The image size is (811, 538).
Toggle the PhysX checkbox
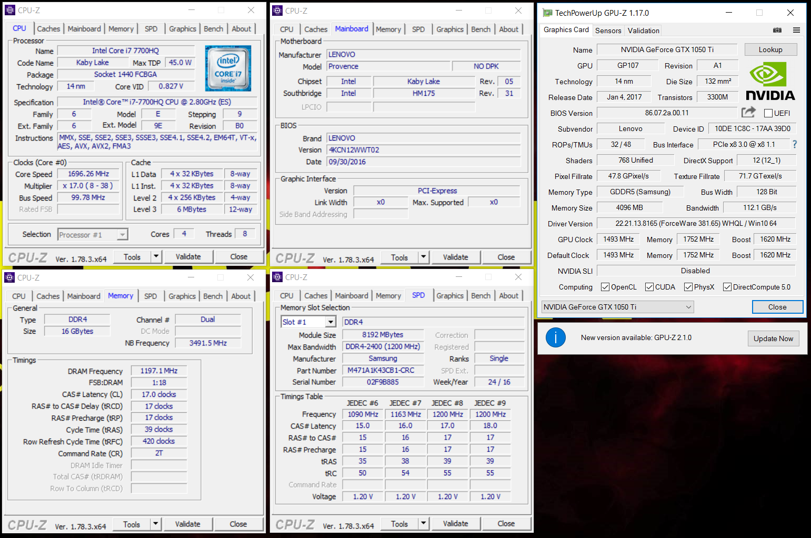click(688, 287)
